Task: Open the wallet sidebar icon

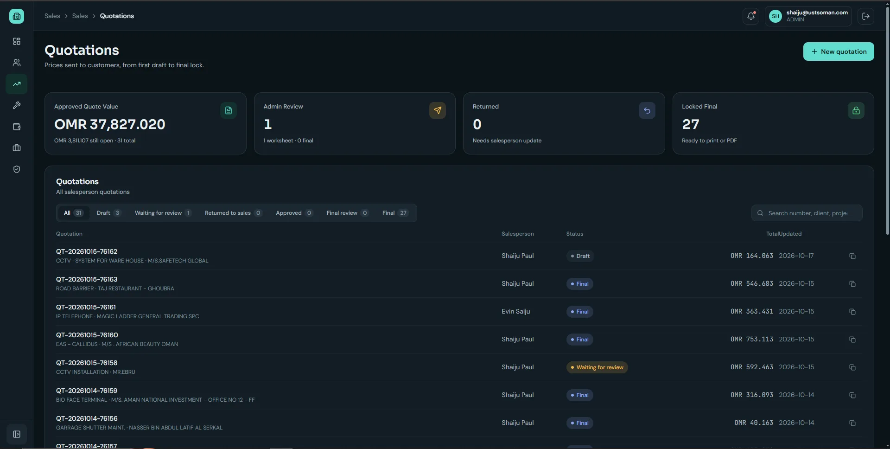Action: pos(17,127)
